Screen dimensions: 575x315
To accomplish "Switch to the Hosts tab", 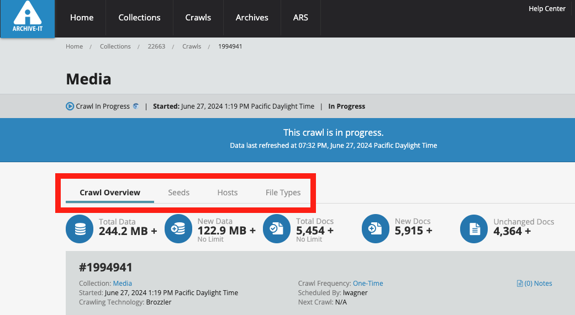I will [x=227, y=193].
